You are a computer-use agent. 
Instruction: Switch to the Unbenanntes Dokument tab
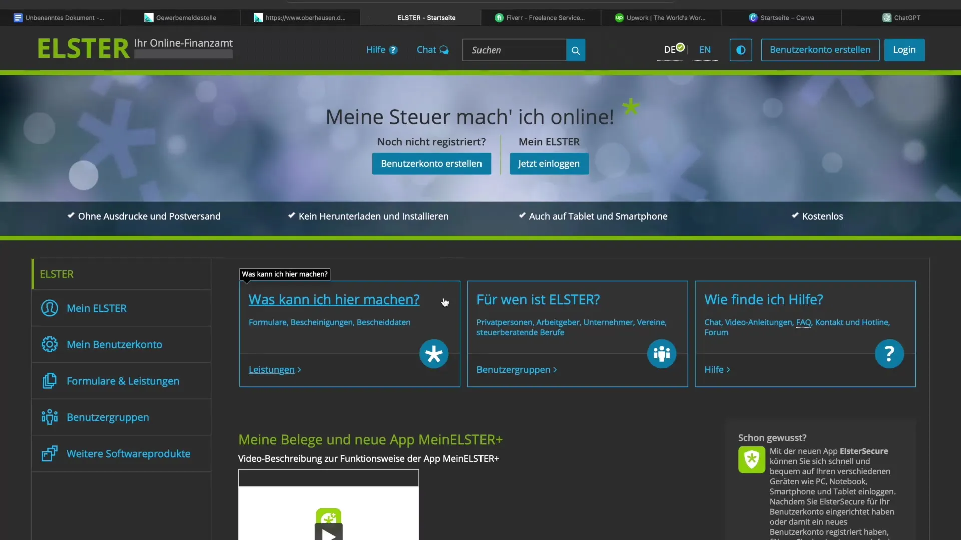[60, 18]
